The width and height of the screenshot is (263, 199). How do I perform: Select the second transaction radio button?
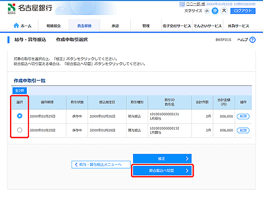19,130
